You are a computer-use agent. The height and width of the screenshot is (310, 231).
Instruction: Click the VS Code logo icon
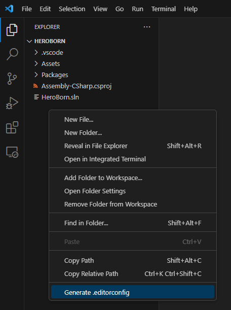coord(9,9)
